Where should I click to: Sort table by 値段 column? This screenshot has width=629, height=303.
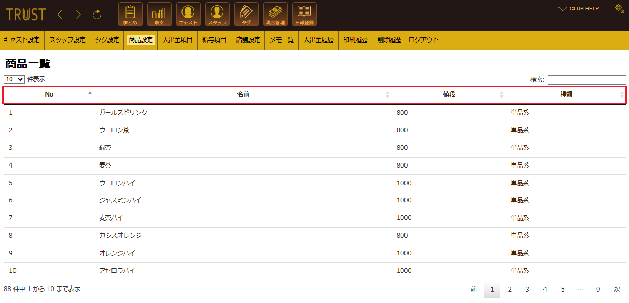449,94
